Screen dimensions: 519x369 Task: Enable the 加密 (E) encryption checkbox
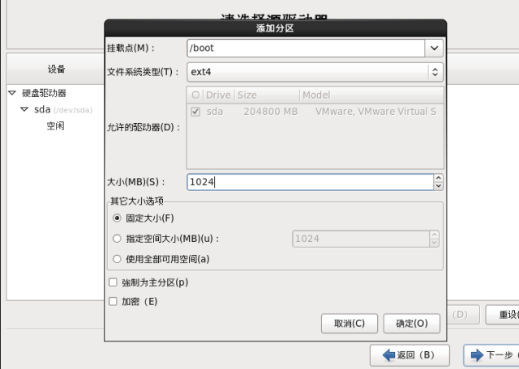pyautogui.click(x=113, y=301)
